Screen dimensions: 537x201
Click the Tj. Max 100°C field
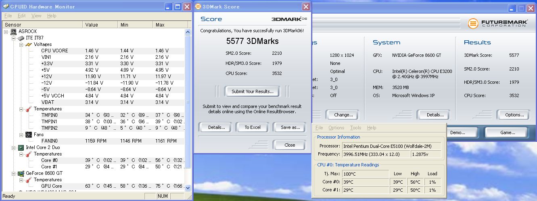point(366,174)
